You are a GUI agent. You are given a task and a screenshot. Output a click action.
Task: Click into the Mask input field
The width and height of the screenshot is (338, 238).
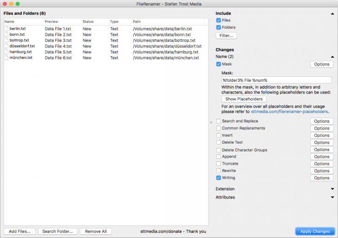[277, 80]
